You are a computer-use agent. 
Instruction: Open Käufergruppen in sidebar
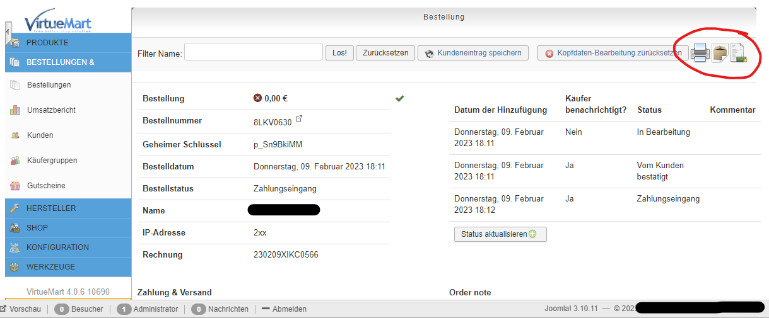coord(52,161)
